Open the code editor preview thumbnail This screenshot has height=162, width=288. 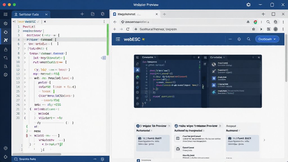[198, 81]
